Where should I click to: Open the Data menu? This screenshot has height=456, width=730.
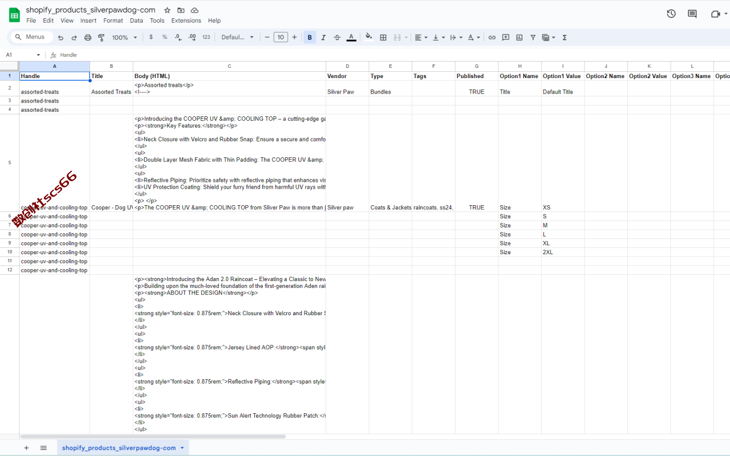tap(136, 21)
